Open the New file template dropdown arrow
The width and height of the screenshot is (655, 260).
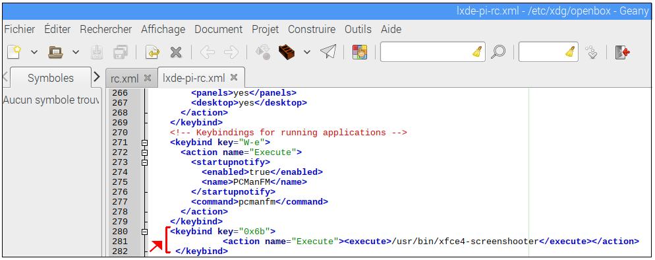pos(34,53)
